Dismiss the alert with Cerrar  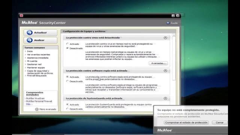tap(219, 123)
